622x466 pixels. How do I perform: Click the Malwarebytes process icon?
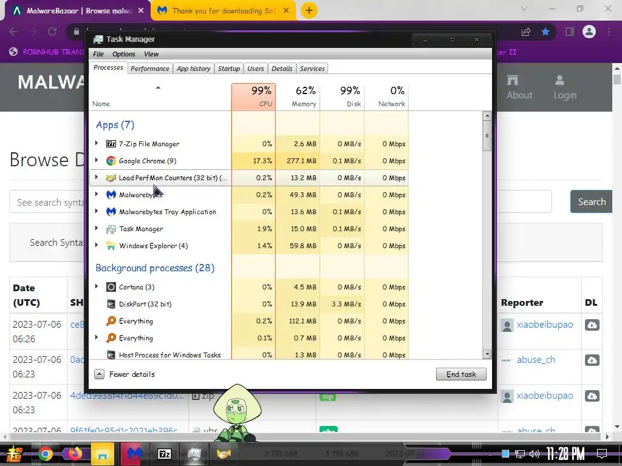pos(111,195)
